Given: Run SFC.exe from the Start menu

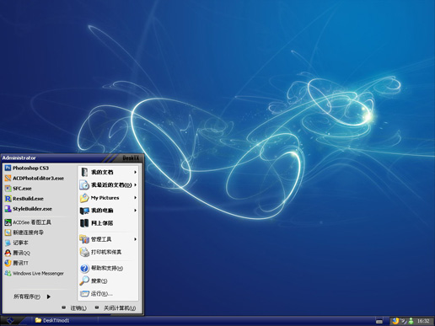Looking at the screenshot, I should click(19, 188).
